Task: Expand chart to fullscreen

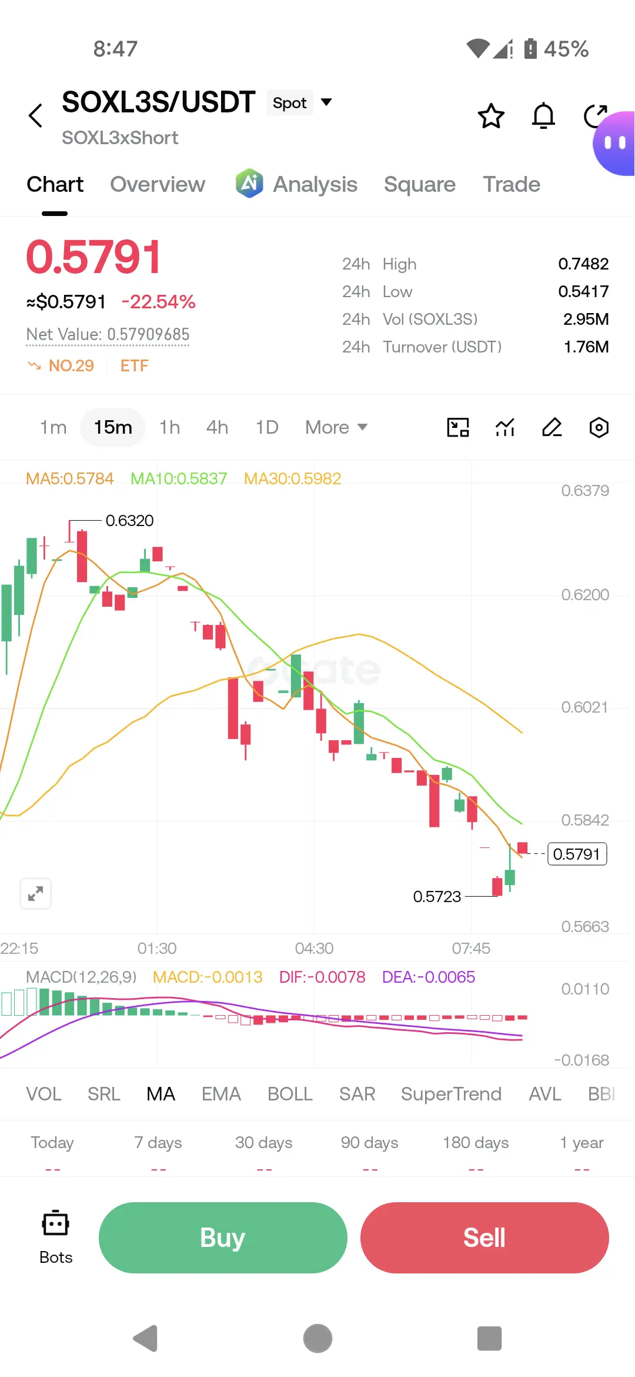Action: 36,893
